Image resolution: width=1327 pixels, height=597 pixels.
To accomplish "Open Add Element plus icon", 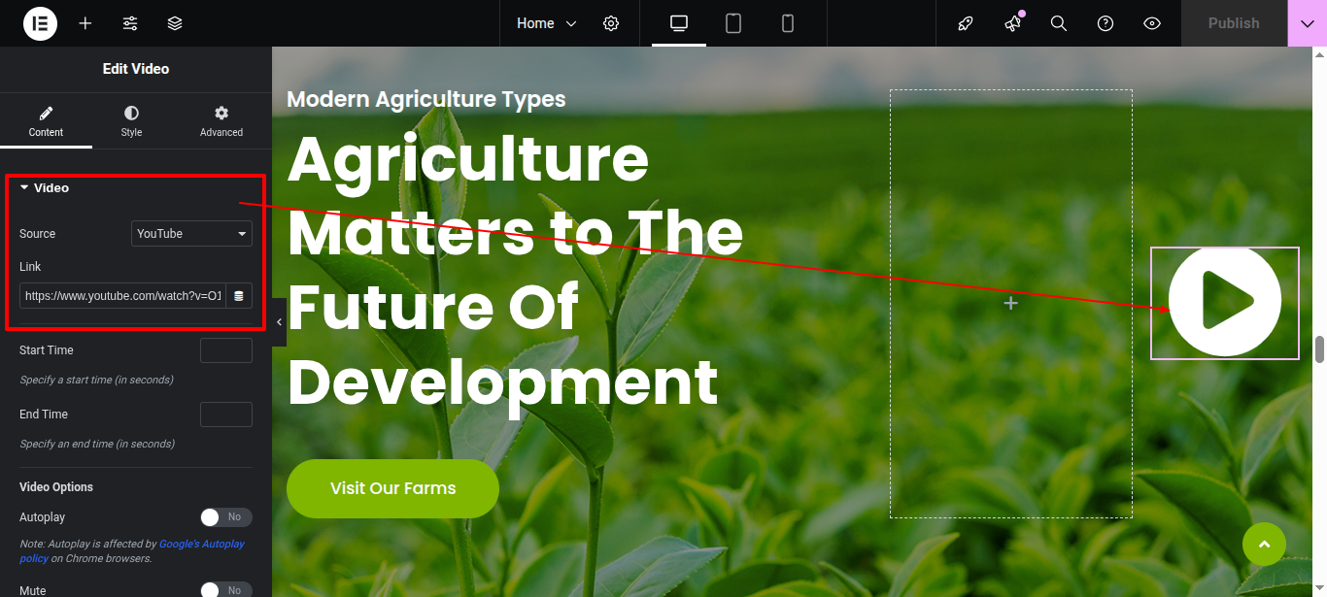I will pyautogui.click(x=85, y=23).
